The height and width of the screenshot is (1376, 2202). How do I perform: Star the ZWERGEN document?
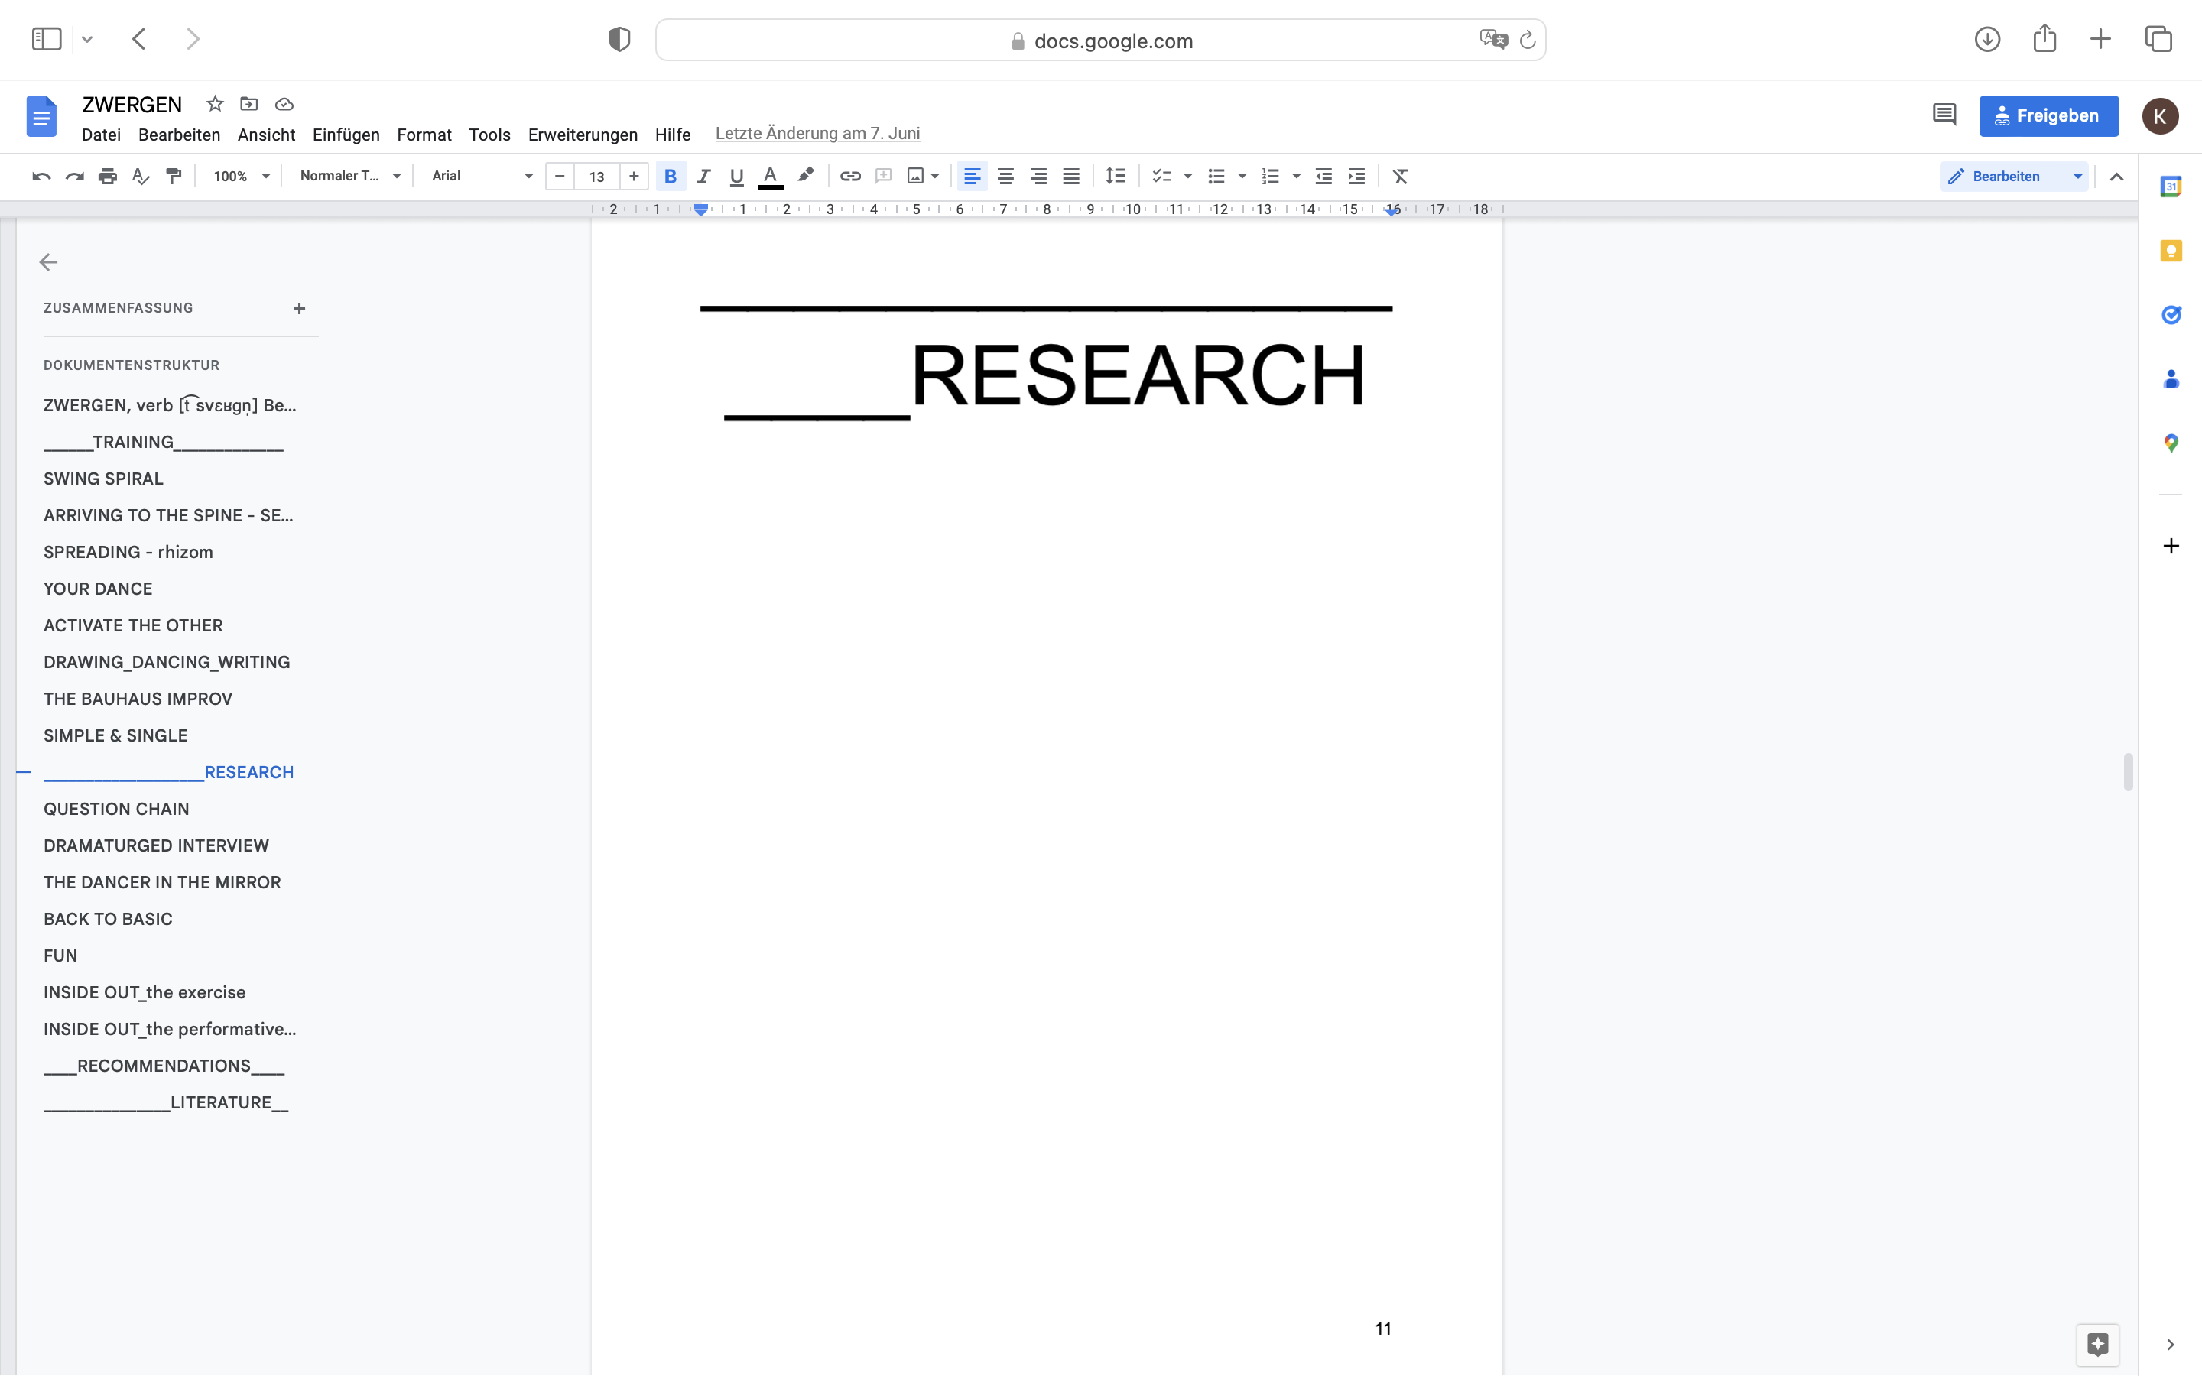coord(215,104)
